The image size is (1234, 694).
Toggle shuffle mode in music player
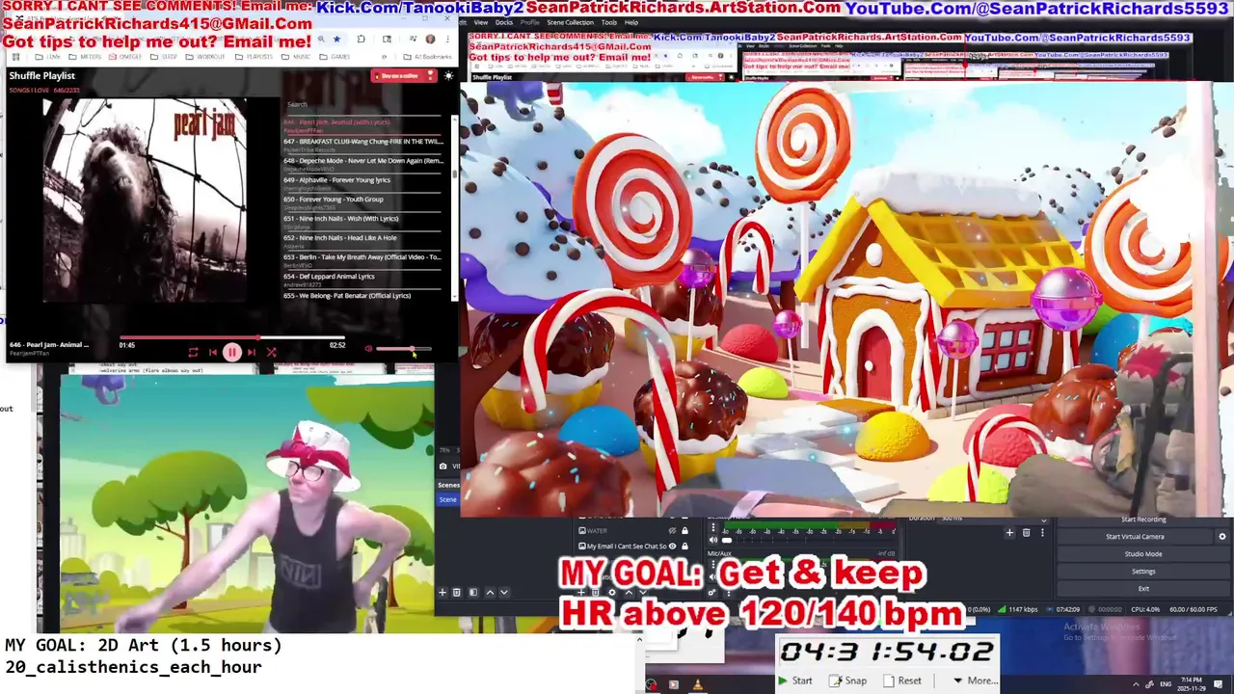[x=271, y=353]
